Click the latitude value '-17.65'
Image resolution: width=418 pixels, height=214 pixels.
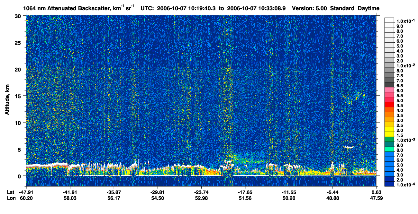[245, 192]
